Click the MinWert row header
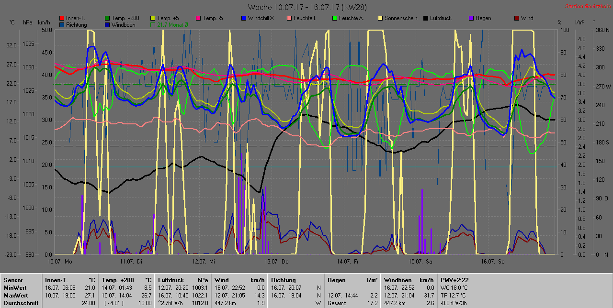 point(15,288)
